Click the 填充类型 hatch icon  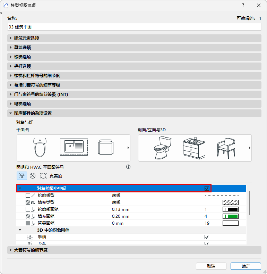31,202
